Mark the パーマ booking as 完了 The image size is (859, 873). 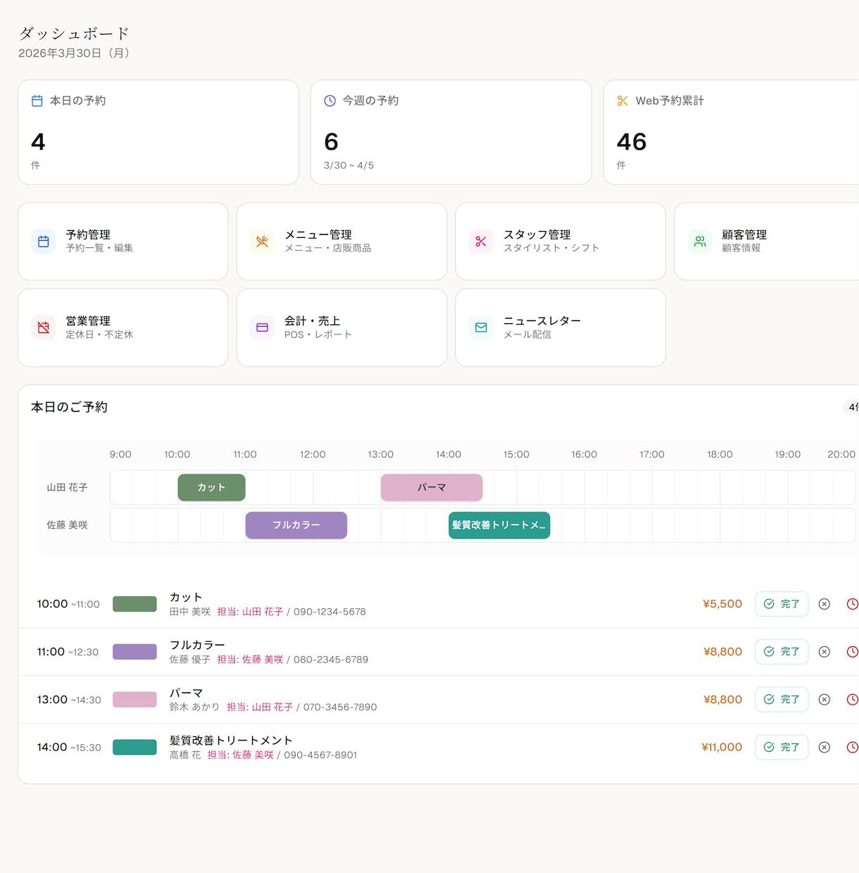pos(782,699)
